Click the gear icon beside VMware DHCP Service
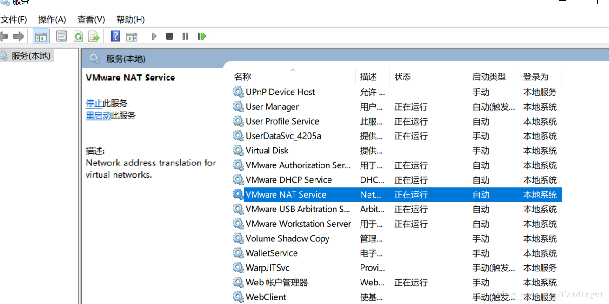Screen dimensions: 609x304 238,180
